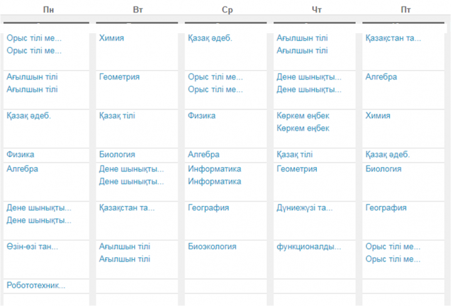This screenshot has width=451, height=306.
Task: Open the Wednesday Физика lesson
Action: [x=201, y=116]
